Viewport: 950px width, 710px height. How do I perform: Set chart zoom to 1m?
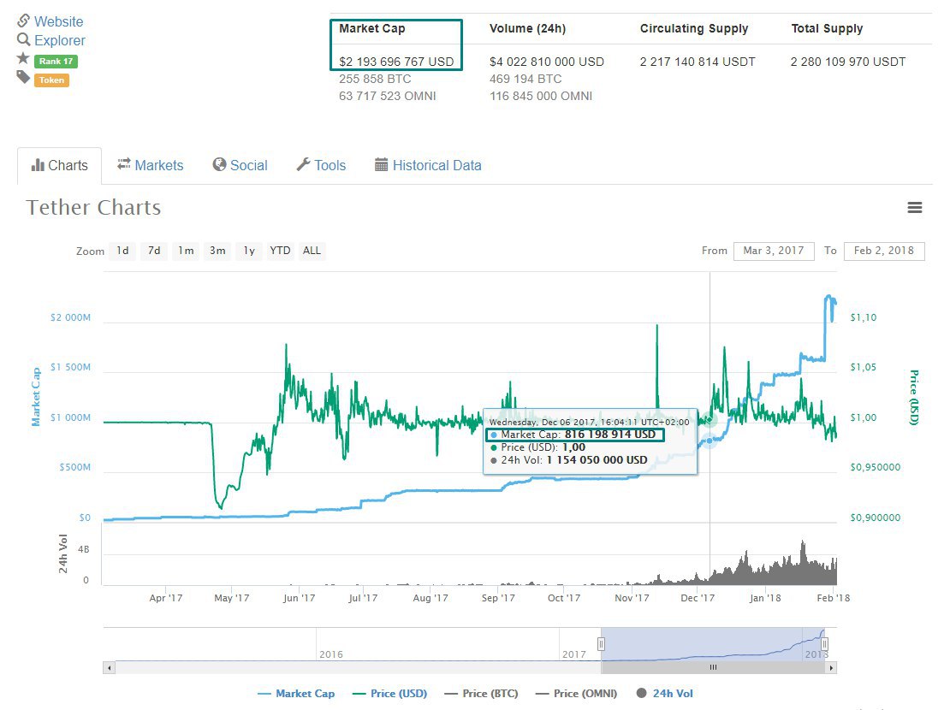point(186,251)
